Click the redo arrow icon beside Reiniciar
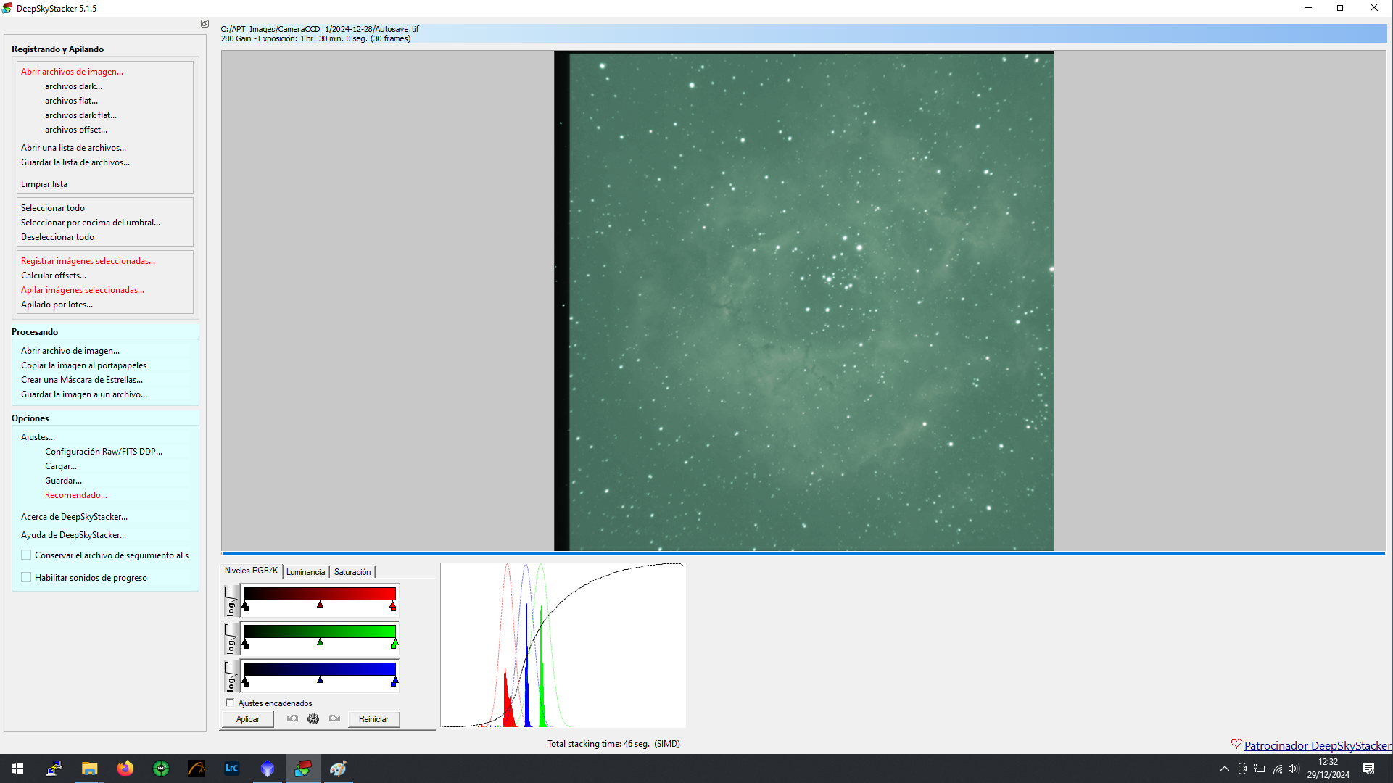The image size is (1393, 783). [x=334, y=718]
